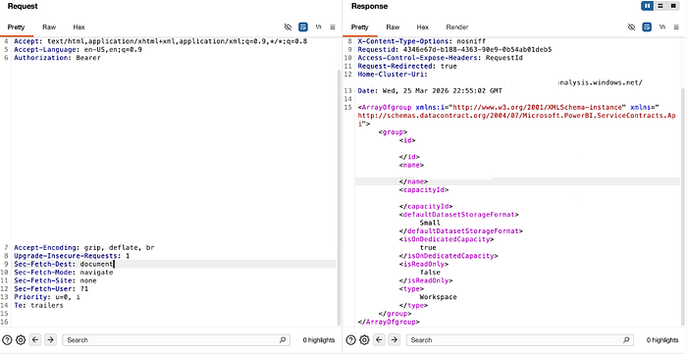Select the Request Pretty tab

(x=17, y=27)
